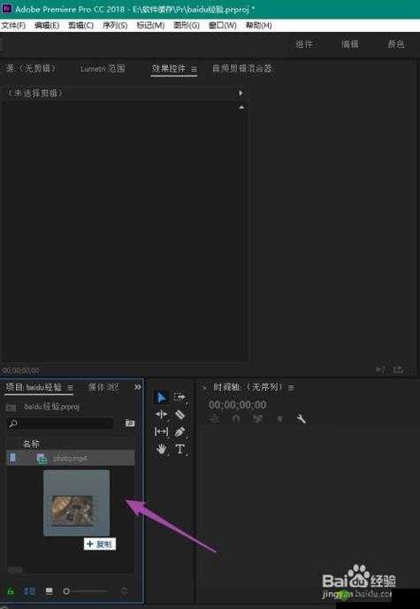Click the sort icons button in project panel

click(125, 591)
